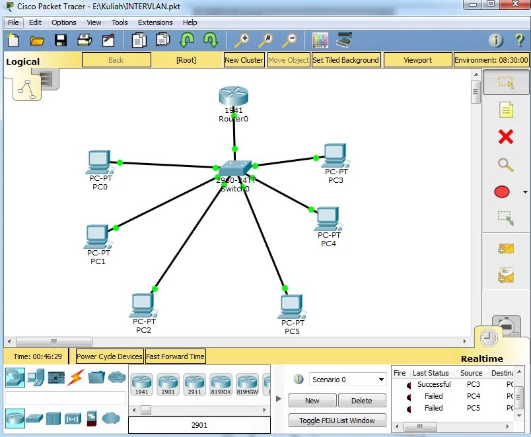Select Wireless Devices subcategory icon

click(x=73, y=419)
